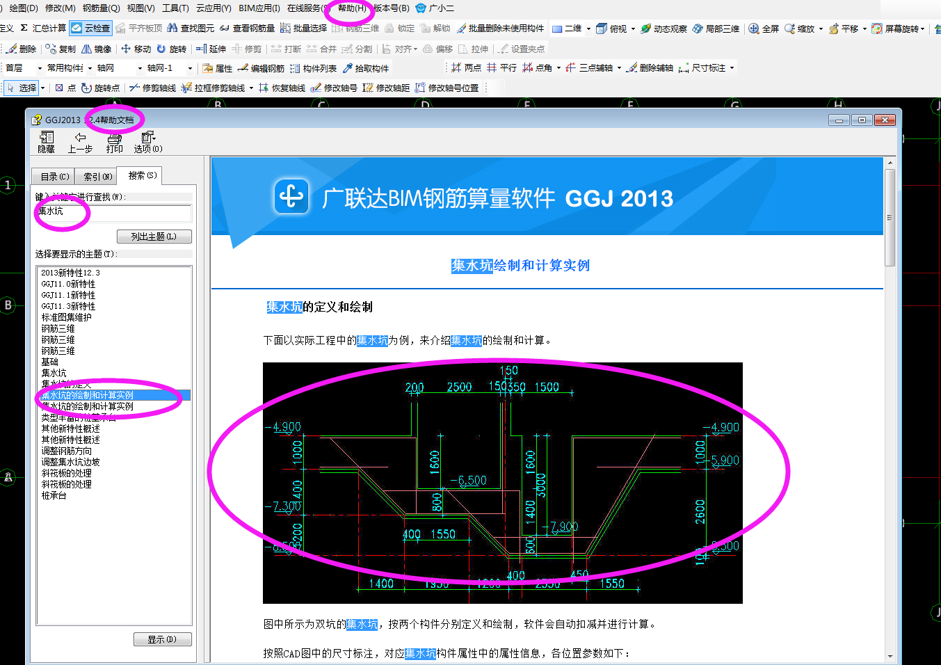Click 批量删除未使用构件 toolbar button
The height and width of the screenshot is (665, 941).
click(500, 29)
